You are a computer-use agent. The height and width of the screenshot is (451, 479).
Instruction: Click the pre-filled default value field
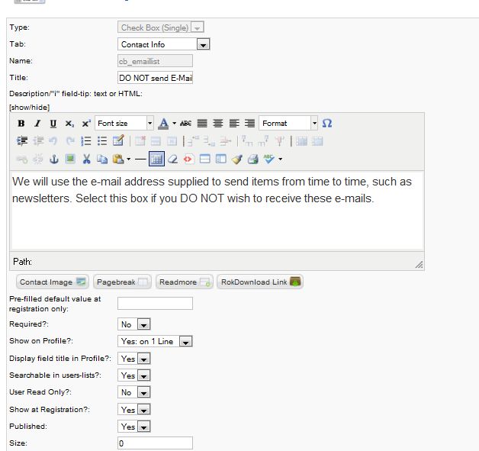[155, 304]
